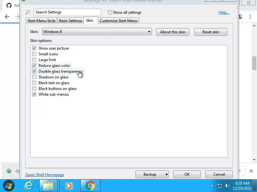Open Windows Media Player from the taskbar
257x192 pixels.
[69, 186]
